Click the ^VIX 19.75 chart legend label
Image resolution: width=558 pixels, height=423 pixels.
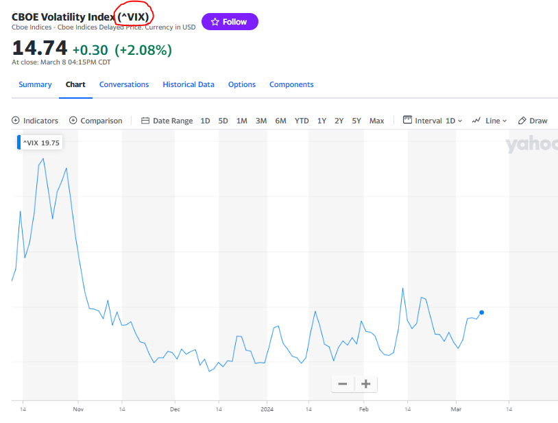click(x=40, y=143)
